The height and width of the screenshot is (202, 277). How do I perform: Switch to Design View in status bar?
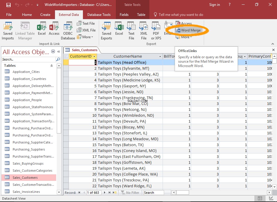(x=271, y=198)
